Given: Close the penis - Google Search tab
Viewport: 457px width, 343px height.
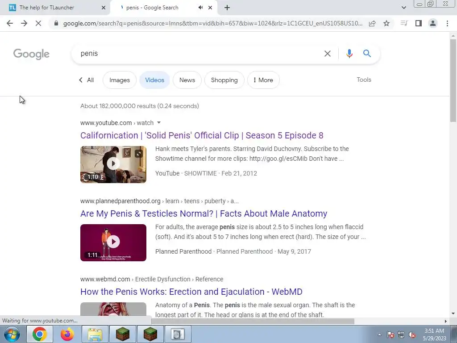Looking at the screenshot, I should [210, 8].
